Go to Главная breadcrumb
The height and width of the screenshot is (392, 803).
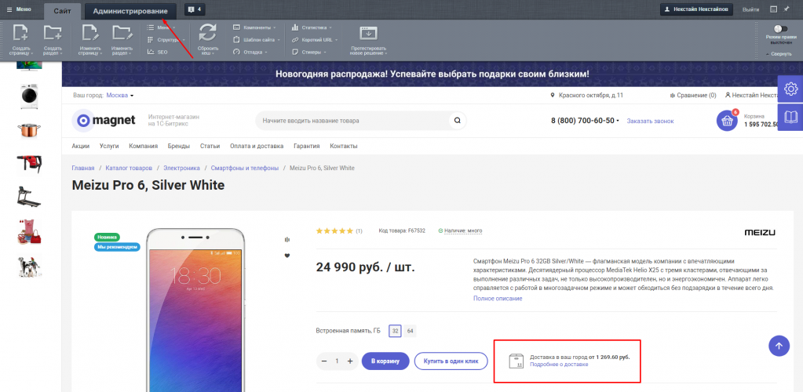(x=83, y=168)
